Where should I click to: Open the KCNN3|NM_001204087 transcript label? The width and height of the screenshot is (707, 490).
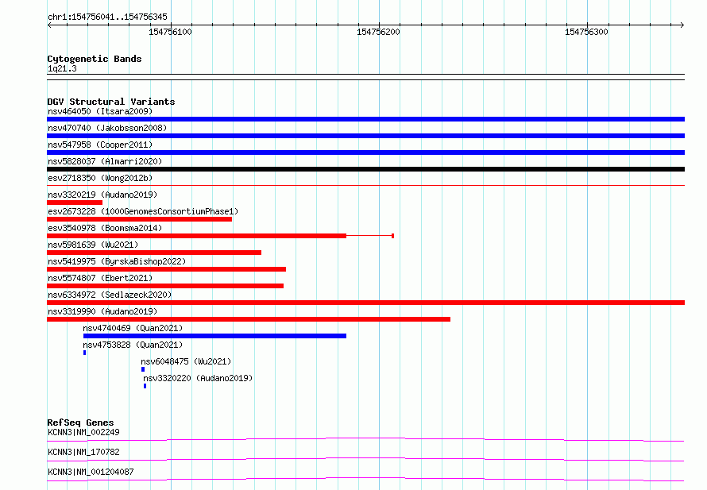[x=91, y=472]
